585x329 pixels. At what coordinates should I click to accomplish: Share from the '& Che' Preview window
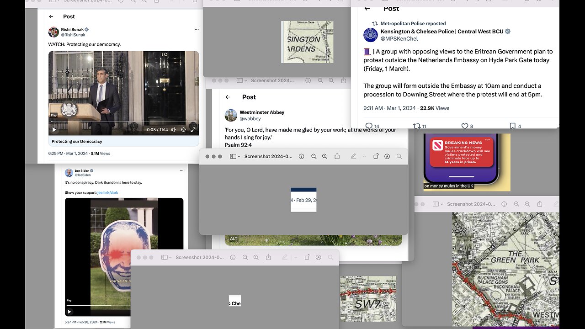pos(268,258)
